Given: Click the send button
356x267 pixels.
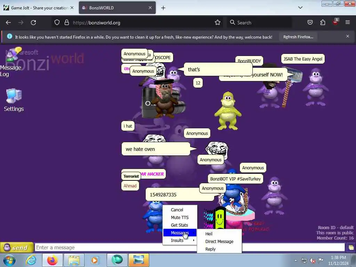Looking at the screenshot, I should 17,247.
